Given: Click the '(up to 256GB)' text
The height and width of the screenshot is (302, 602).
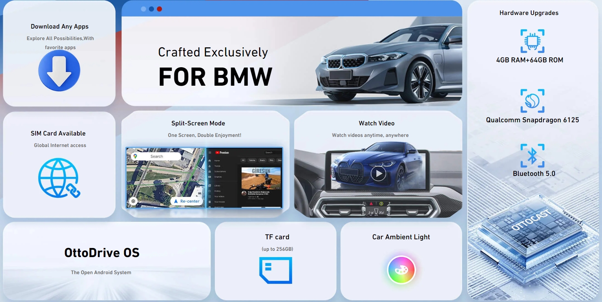Looking at the screenshot, I should pyautogui.click(x=277, y=249).
